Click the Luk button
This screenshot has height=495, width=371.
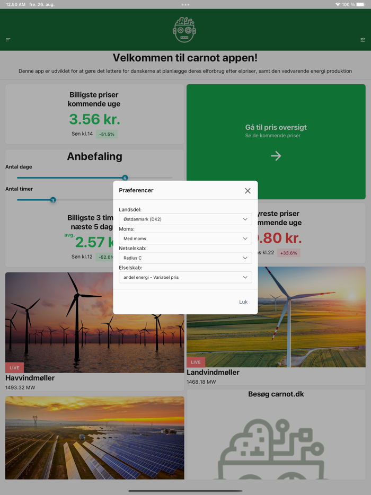pos(243,302)
